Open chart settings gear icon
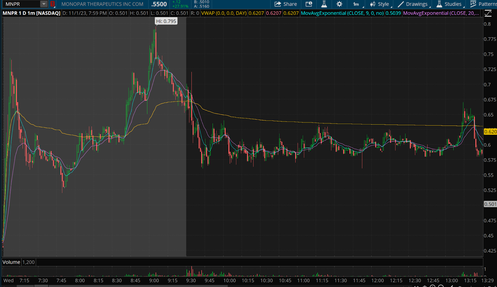The width and height of the screenshot is (497, 287). [x=339, y=4]
